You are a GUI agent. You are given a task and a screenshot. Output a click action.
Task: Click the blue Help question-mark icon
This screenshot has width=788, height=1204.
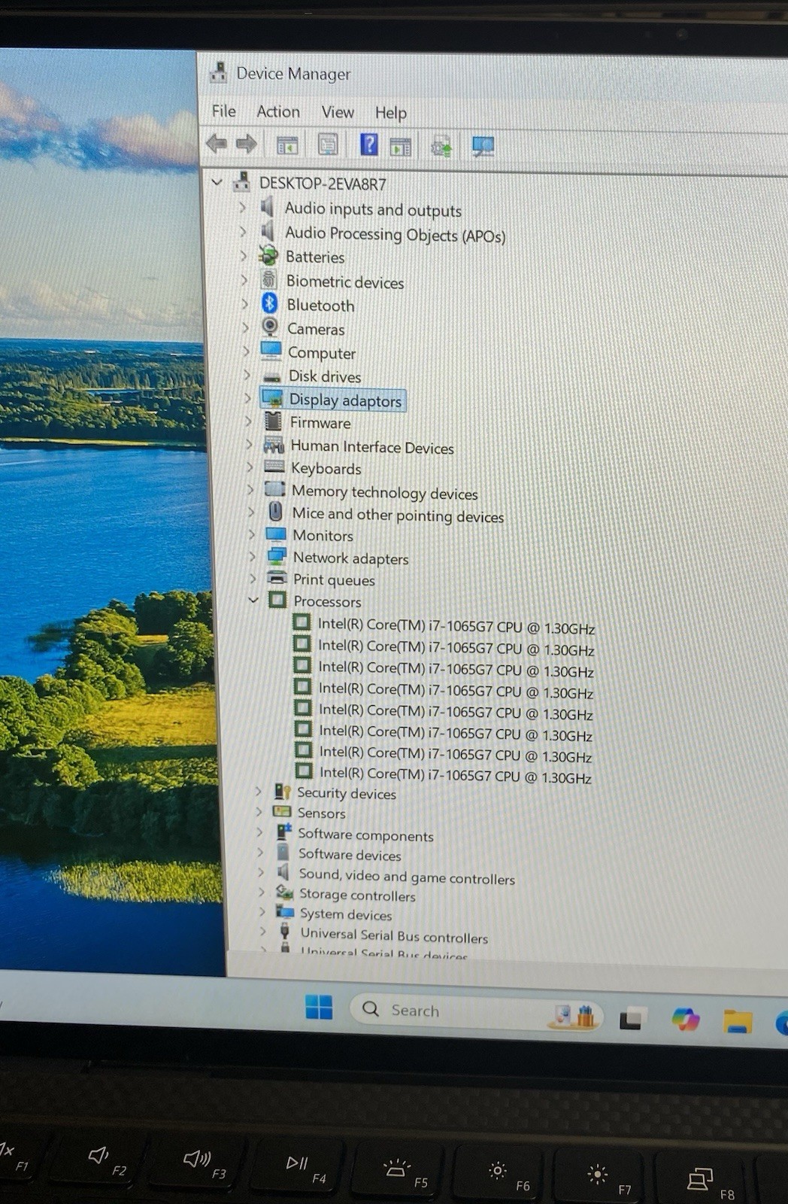[368, 144]
